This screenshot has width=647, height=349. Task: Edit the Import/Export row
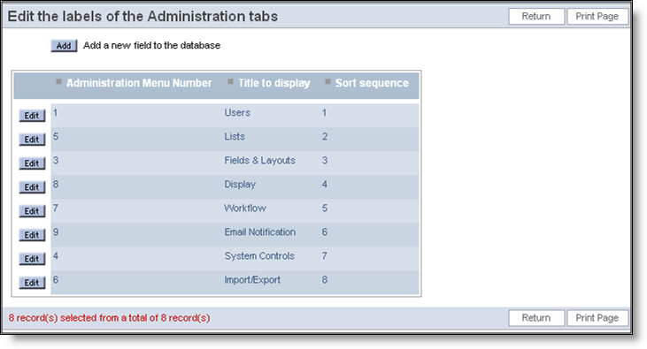tap(32, 283)
